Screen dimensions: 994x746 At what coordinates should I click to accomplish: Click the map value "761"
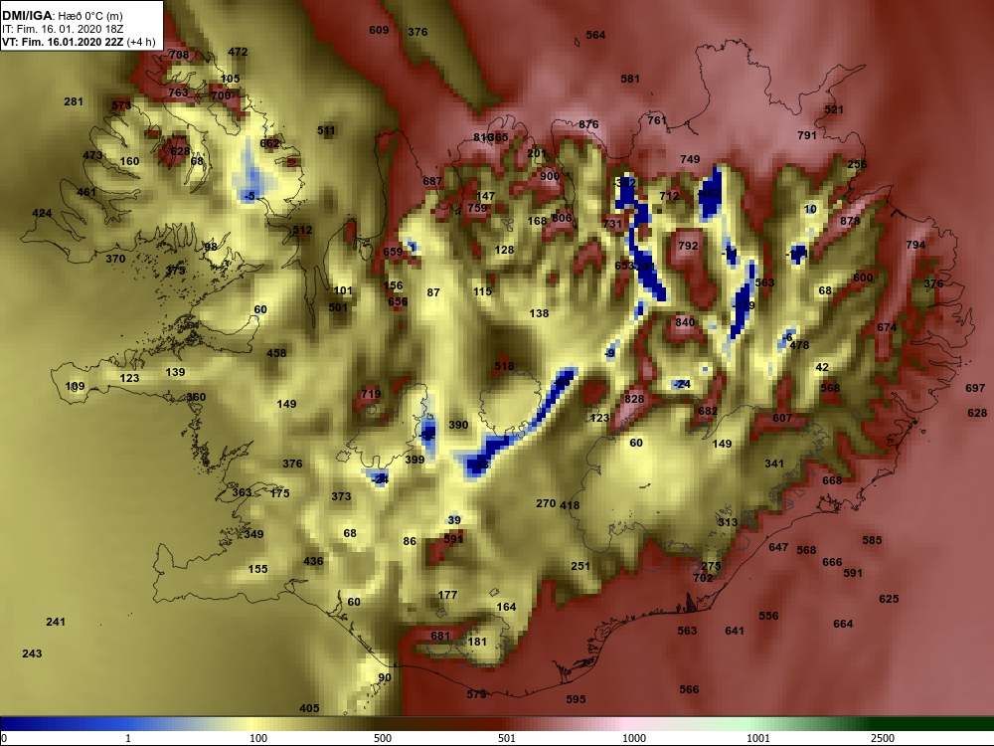pos(657,120)
